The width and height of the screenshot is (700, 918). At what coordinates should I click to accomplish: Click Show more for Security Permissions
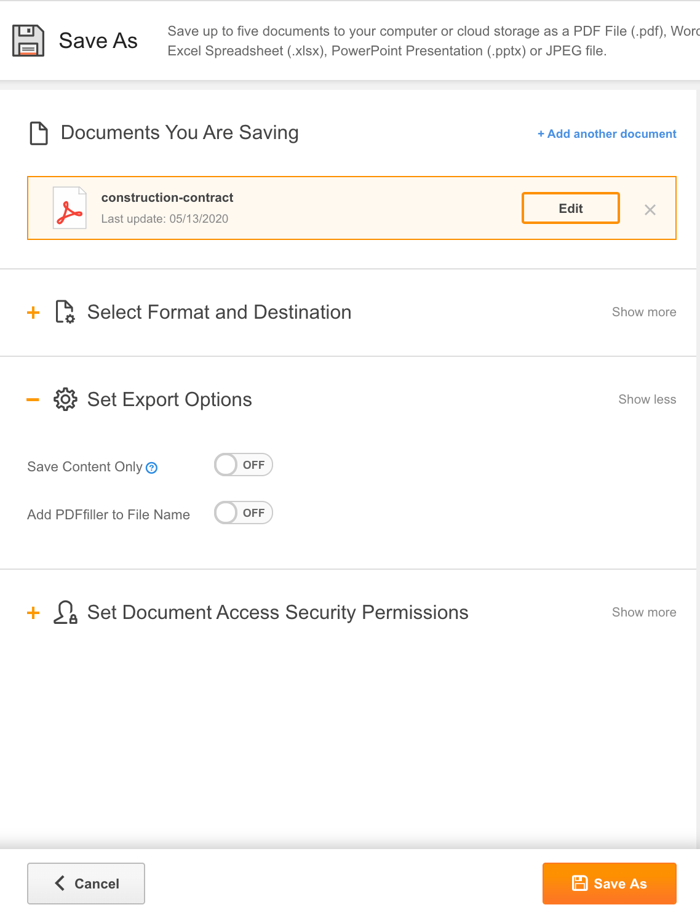click(x=644, y=612)
